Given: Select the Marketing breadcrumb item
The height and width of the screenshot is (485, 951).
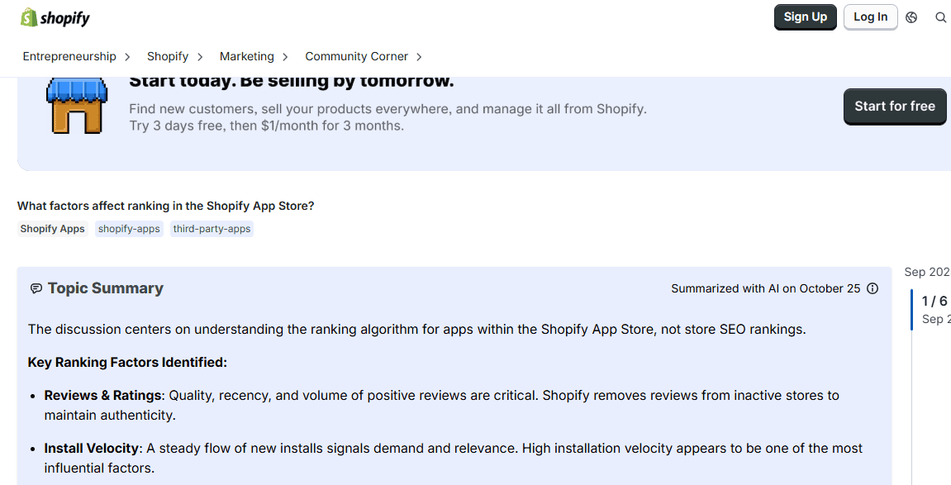Looking at the screenshot, I should [x=246, y=56].
